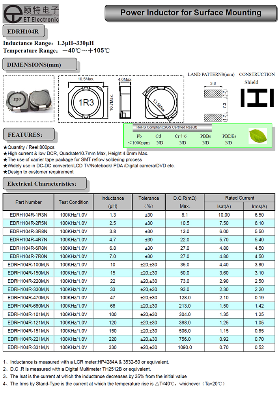The image size is (280, 395).
Task: Click the green leaf RoHS icon
Action: (258, 136)
